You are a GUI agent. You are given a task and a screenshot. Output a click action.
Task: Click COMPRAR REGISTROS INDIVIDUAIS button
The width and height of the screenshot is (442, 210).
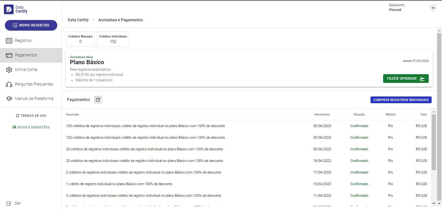click(x=401, y=100)
